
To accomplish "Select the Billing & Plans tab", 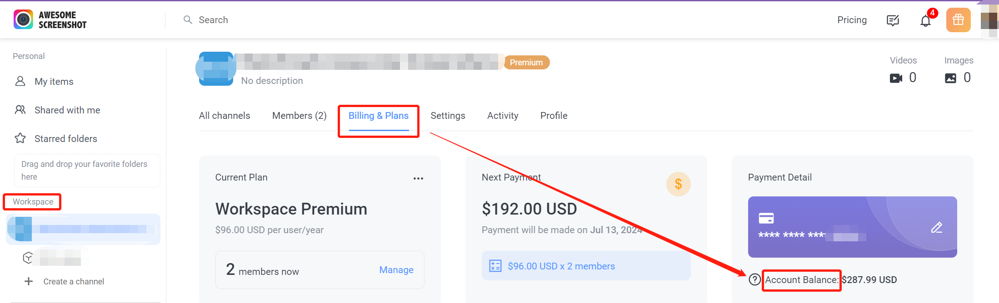I will click(379, 116).
